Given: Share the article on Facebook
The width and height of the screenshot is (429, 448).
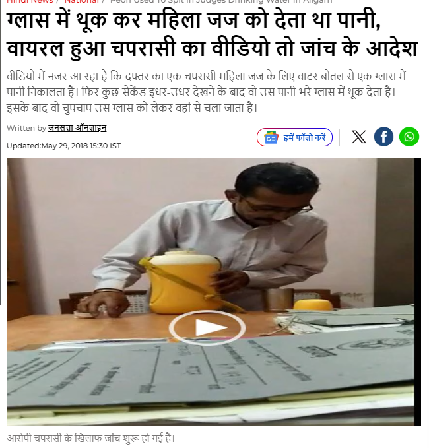Looking at the screenshot, I should pyautogui.click(x=383, y=137).
